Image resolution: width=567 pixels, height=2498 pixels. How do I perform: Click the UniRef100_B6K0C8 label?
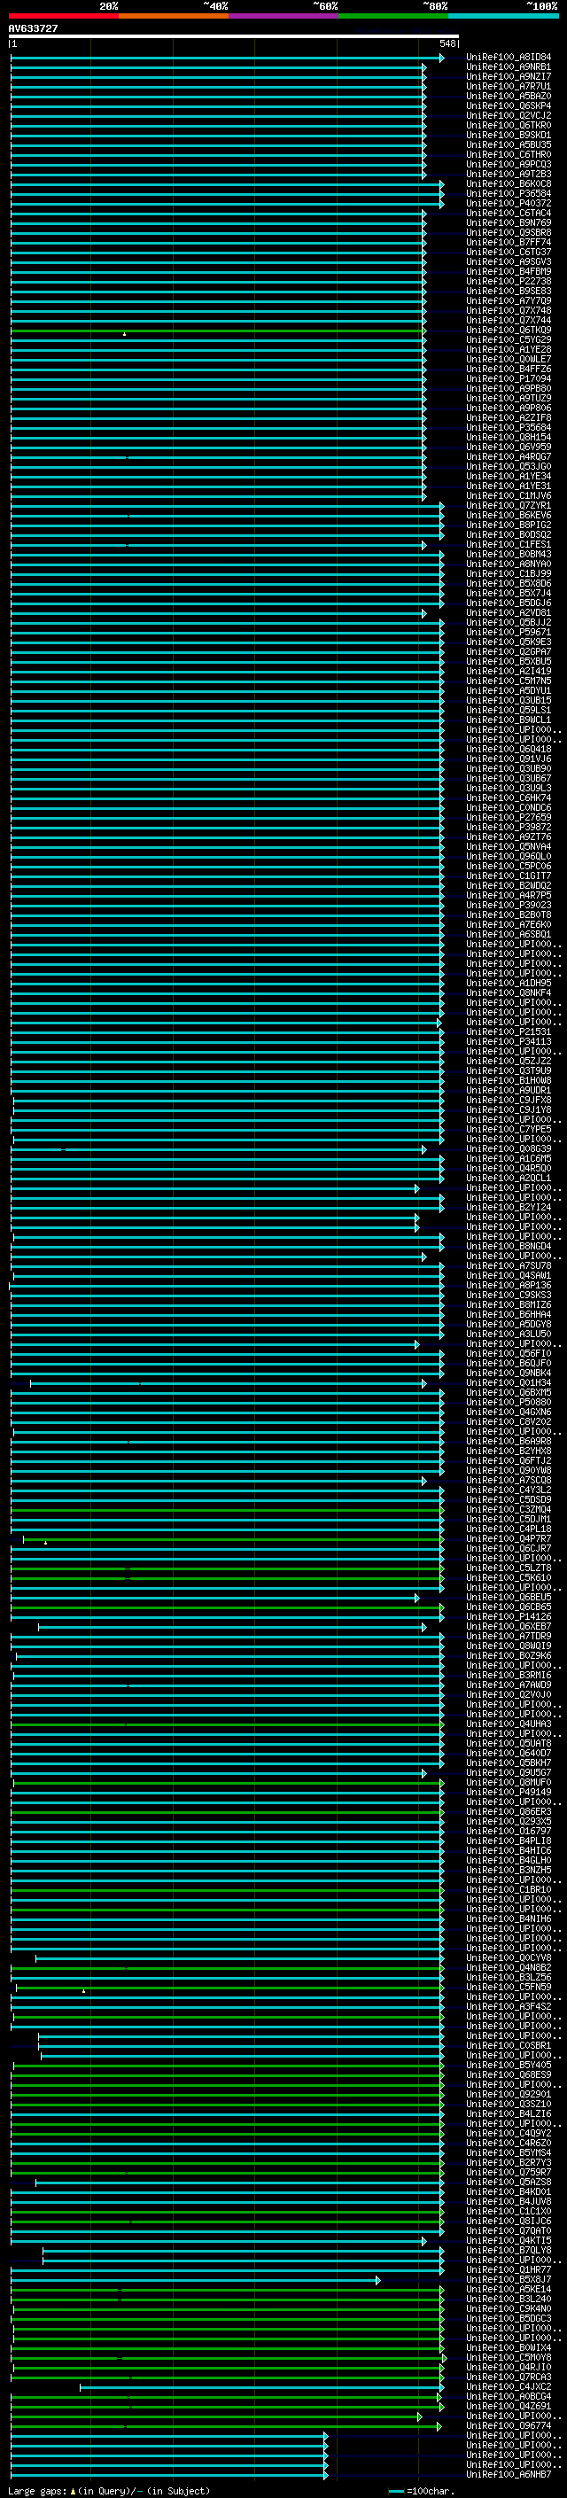(509, 184)
